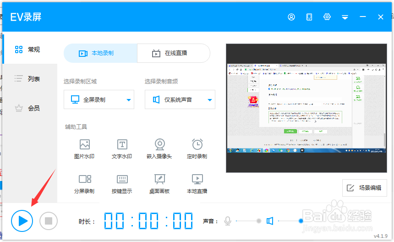Switch to 常规 sidebar tab
The width and height of the screenshot is (394, 242).
coord(30,49)
